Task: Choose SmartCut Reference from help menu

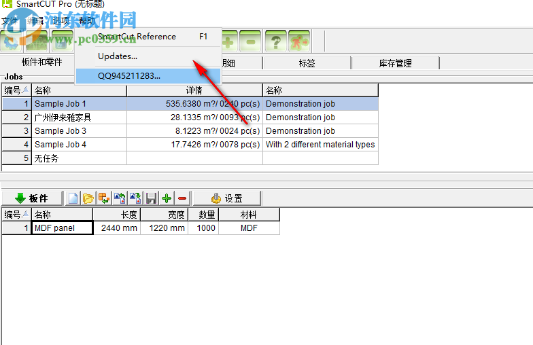Action: coord(148,37)
